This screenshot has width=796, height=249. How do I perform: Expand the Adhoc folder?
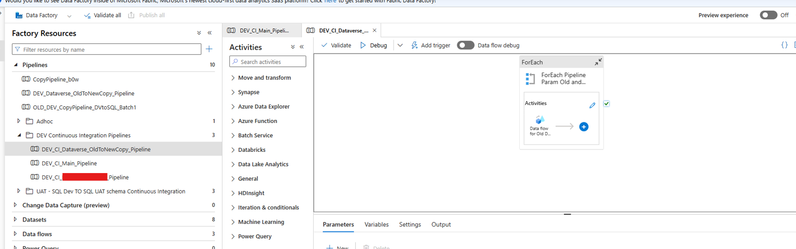pos(19,121)
